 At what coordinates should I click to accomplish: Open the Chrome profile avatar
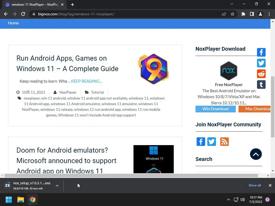point(260,14)
